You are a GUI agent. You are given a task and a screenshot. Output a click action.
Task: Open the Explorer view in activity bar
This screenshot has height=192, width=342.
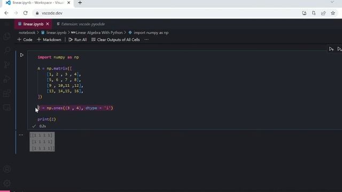(x=7, y=36)
